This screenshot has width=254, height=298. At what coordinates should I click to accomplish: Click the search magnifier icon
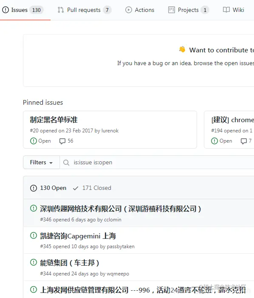click(66, 163)
